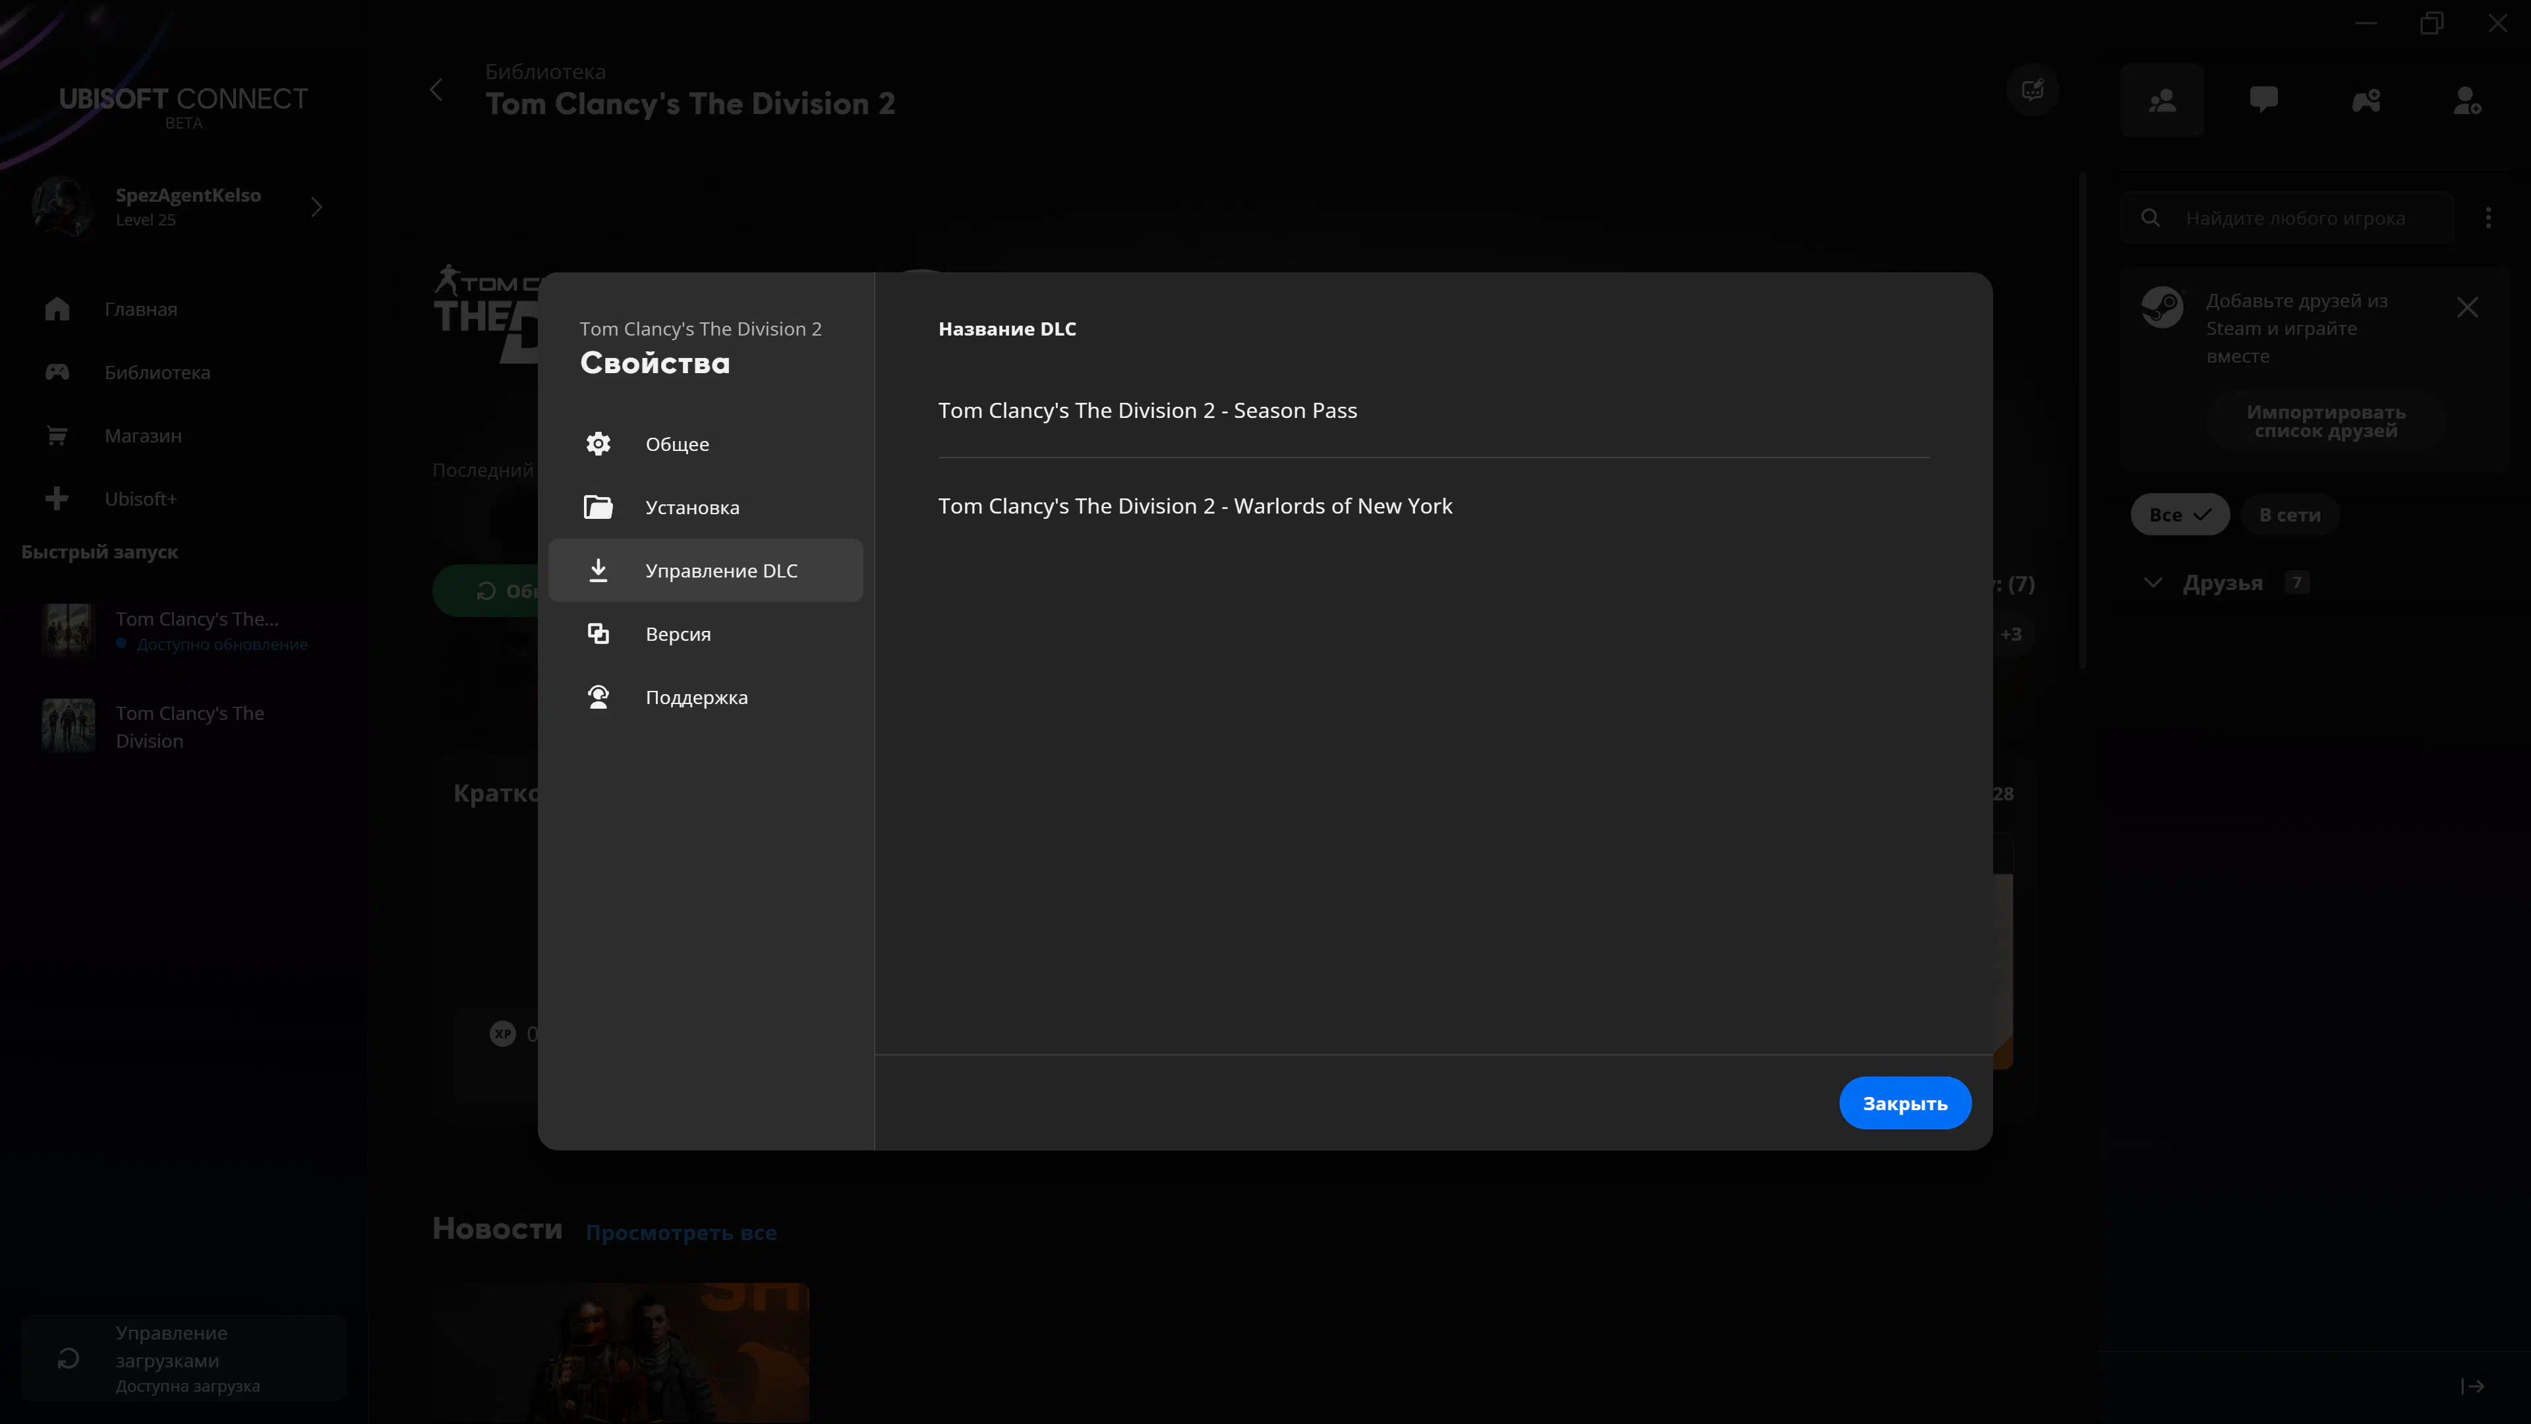Click the download icon for Управление DLC
The image size is (2531, 1424).
coord(598,570)
